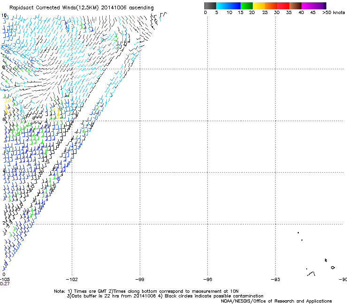
Task: Click the green 15-20 knots legend swatch
Action: point(247,6)
